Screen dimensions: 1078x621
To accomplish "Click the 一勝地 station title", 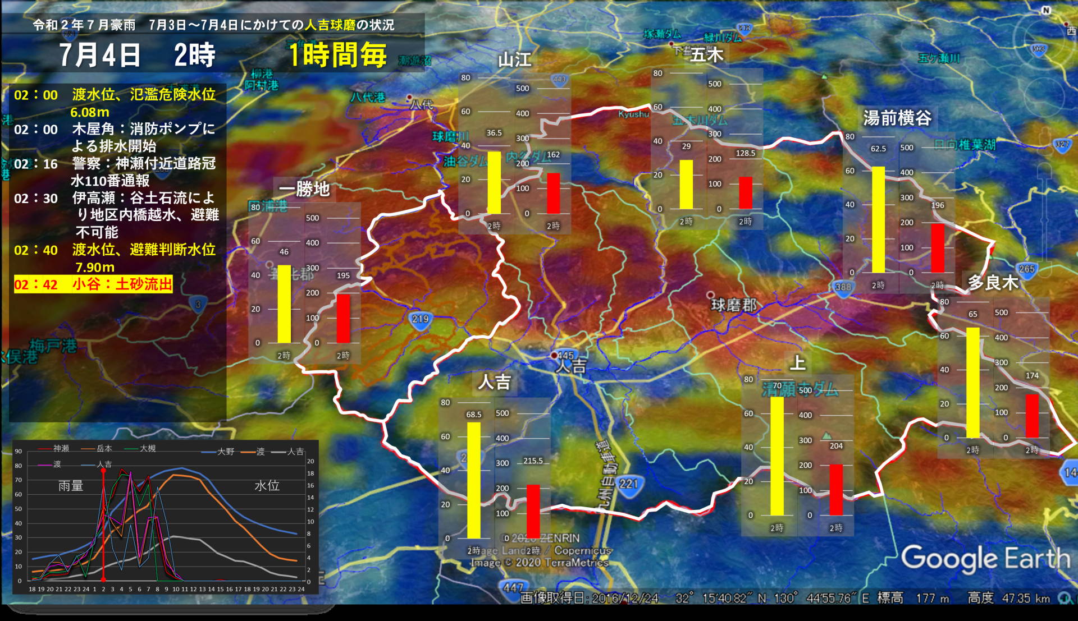I will coord(304,189).
